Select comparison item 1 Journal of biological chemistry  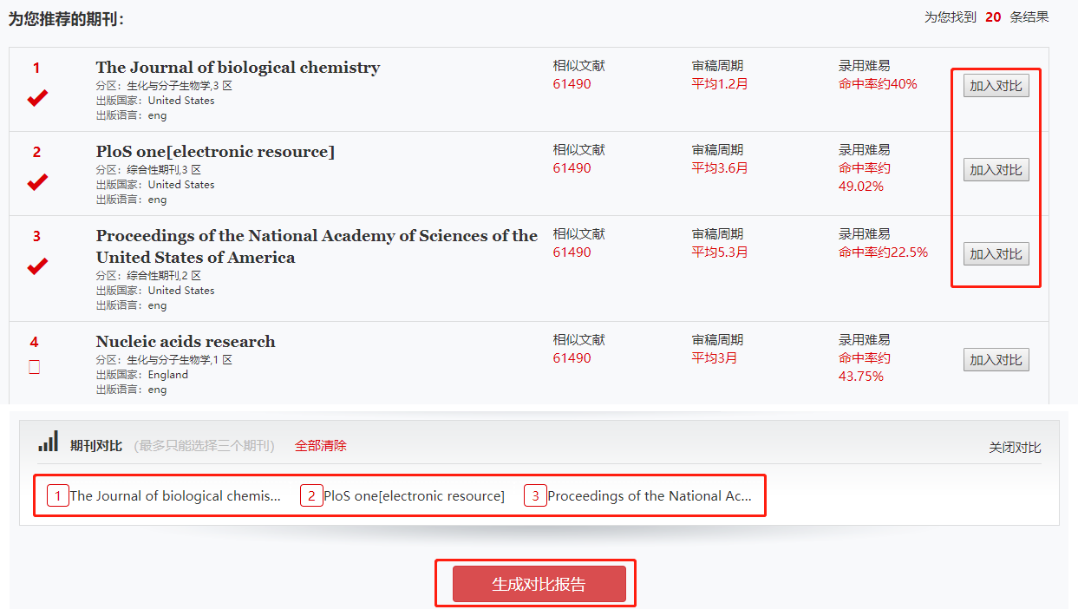click(174, 496)
